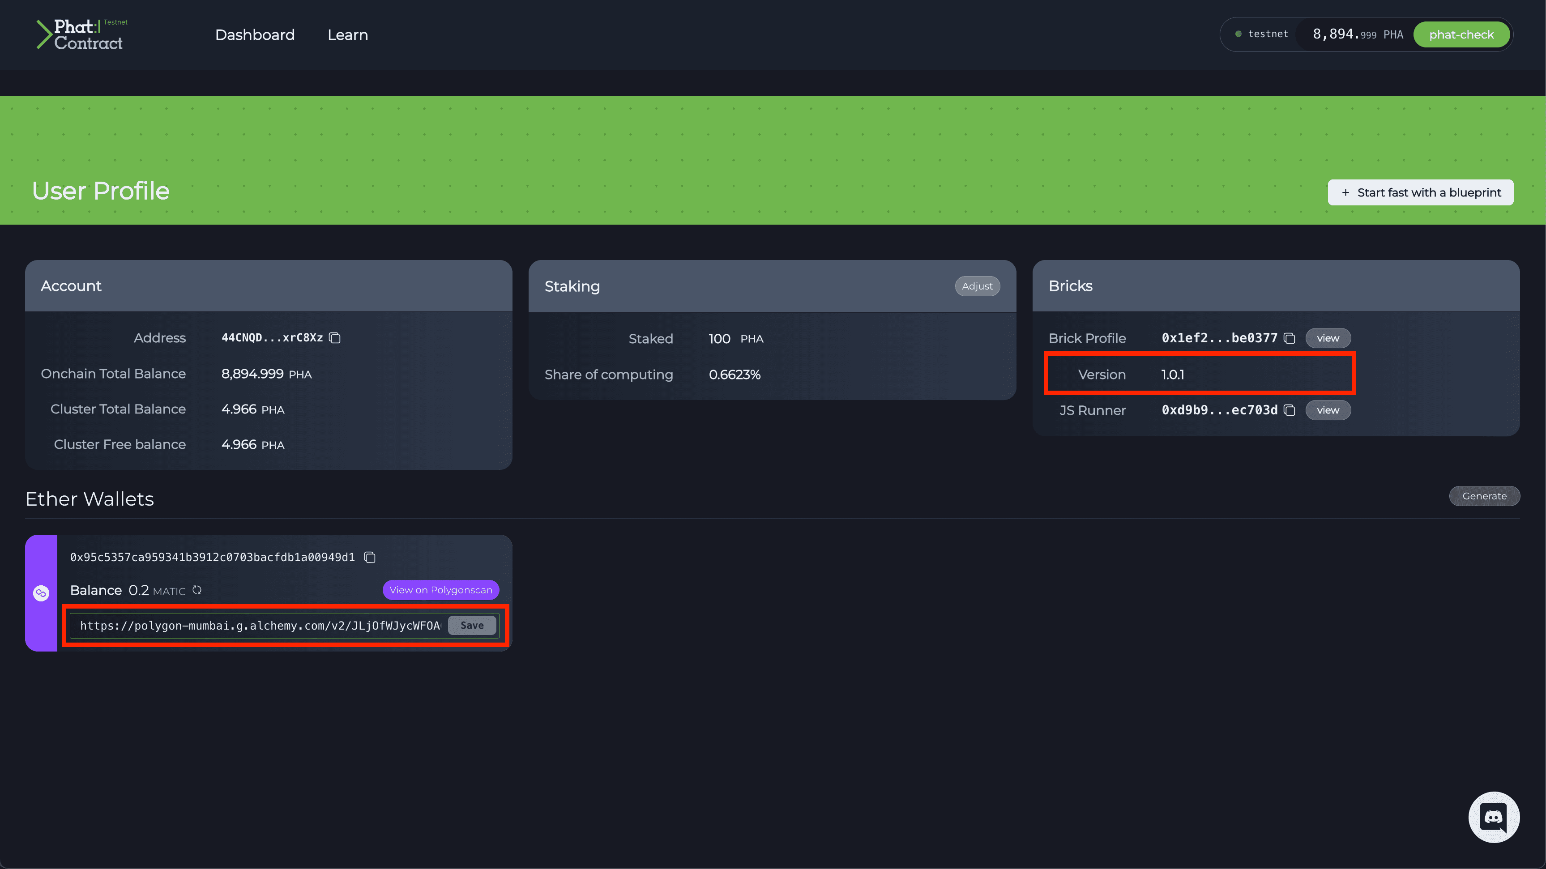Refresh the MATIC balance
1546x869 pixels.
coord(197,590)
